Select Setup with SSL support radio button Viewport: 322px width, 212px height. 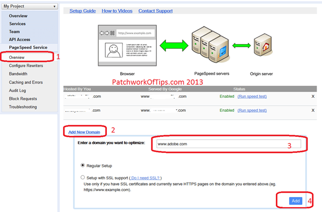point(83,177)
